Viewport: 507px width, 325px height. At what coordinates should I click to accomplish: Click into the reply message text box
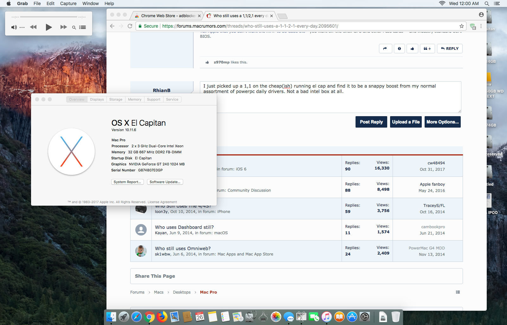[331, 97]
